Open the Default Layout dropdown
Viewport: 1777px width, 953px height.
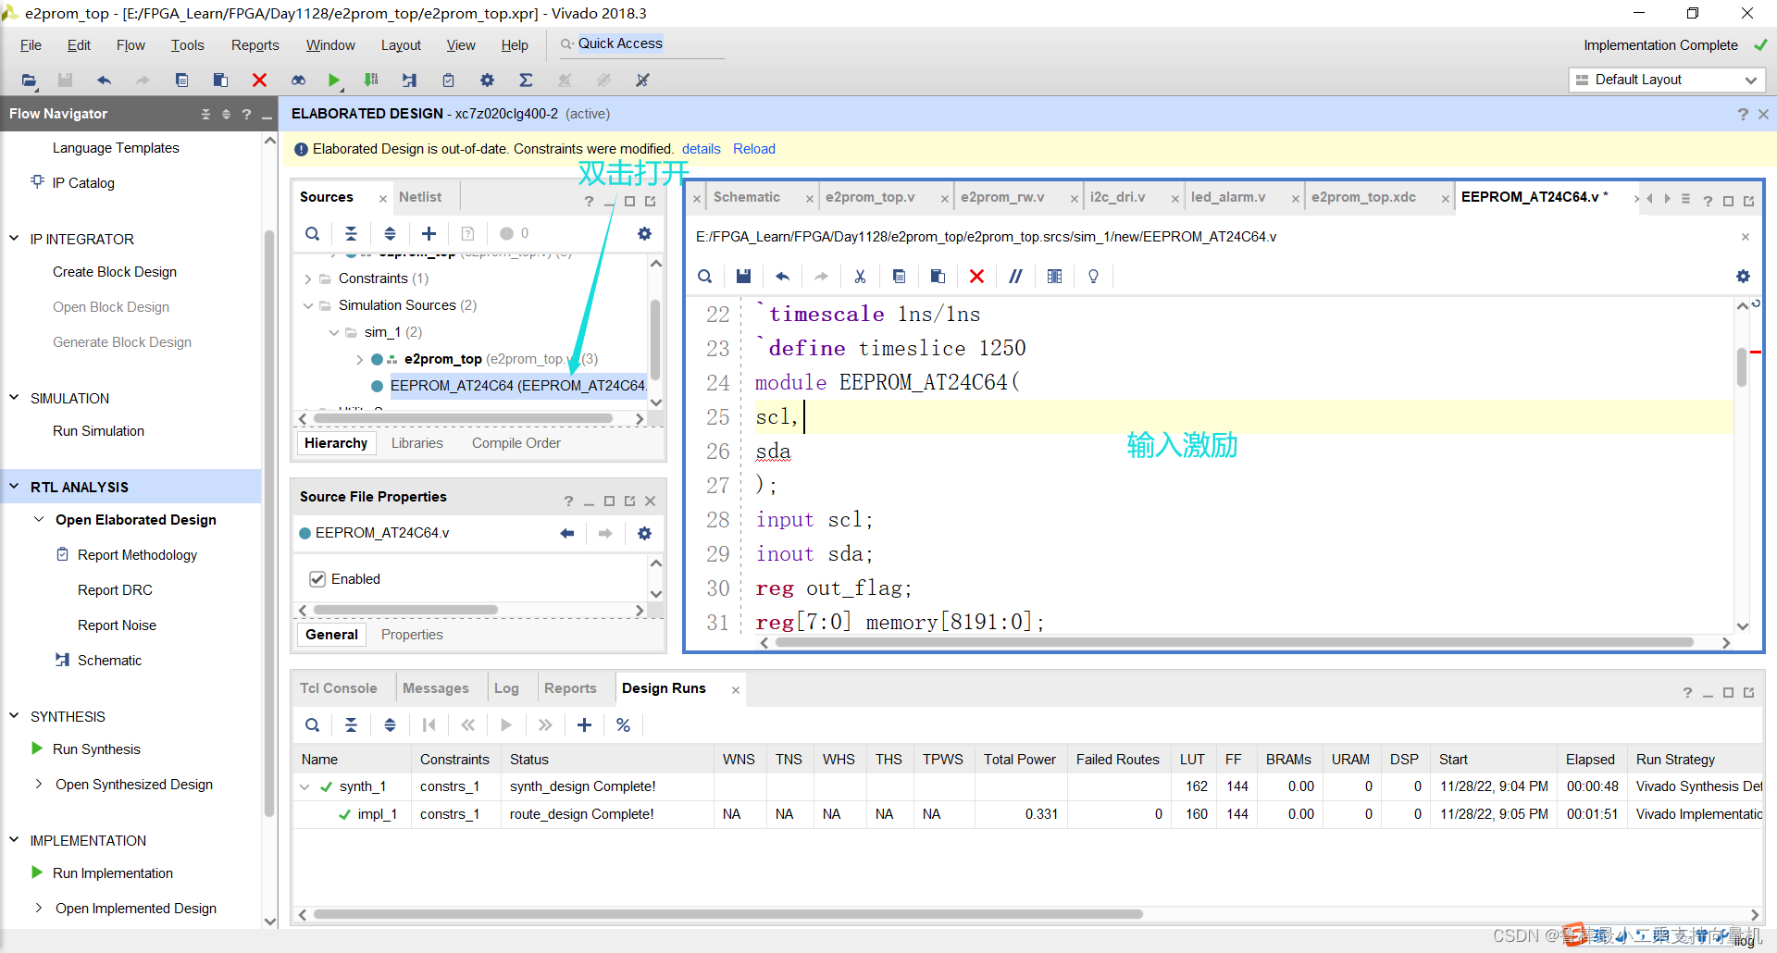[x=1667, y=80]
